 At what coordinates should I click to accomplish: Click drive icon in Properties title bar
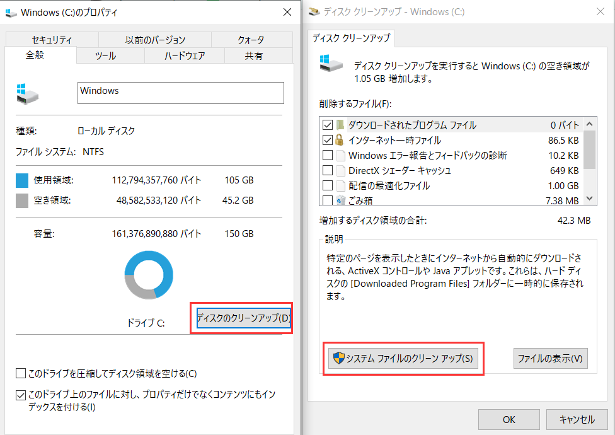[x=11, y=13]
